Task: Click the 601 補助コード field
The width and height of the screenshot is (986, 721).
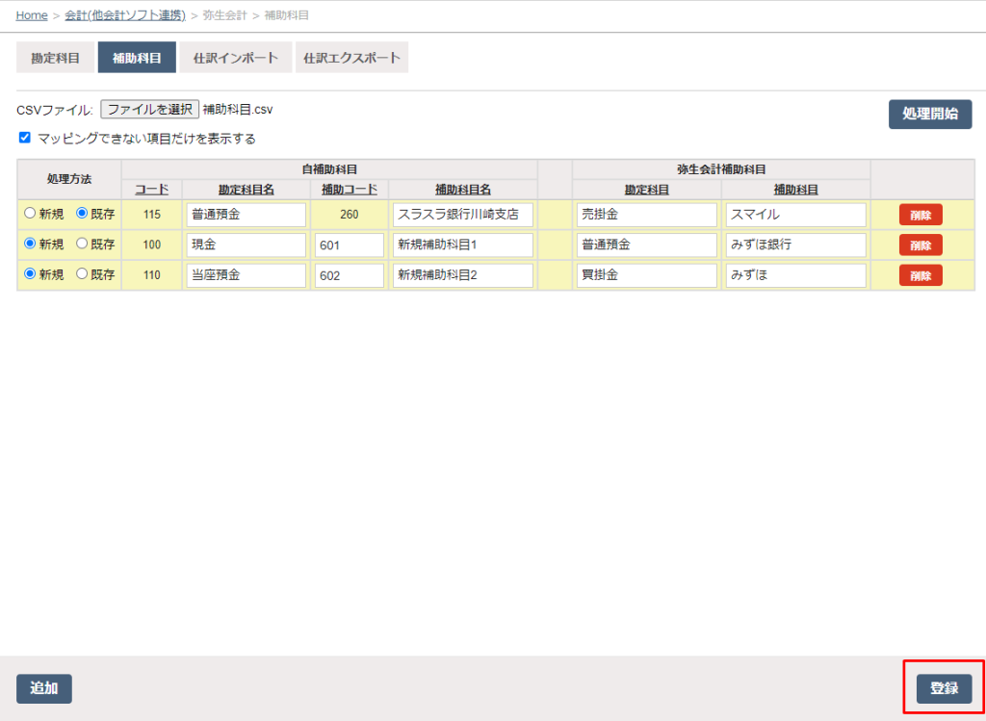Action: tap(349, 245)
